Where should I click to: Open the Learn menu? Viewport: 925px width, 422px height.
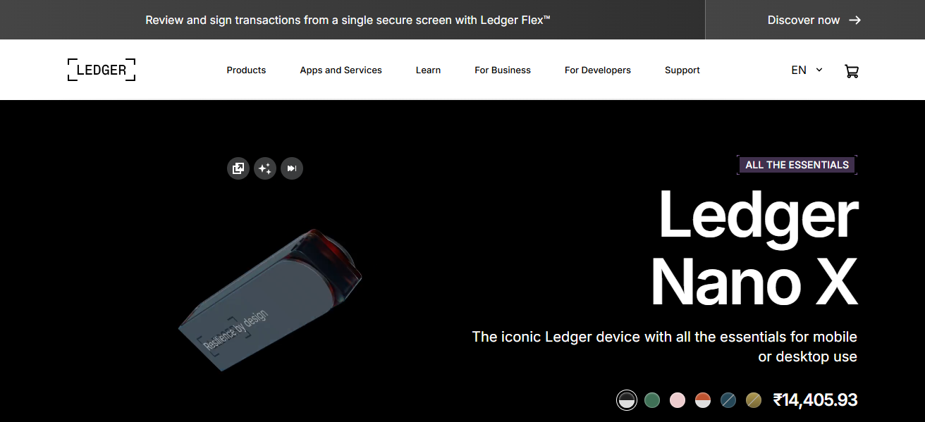point(428,70)
